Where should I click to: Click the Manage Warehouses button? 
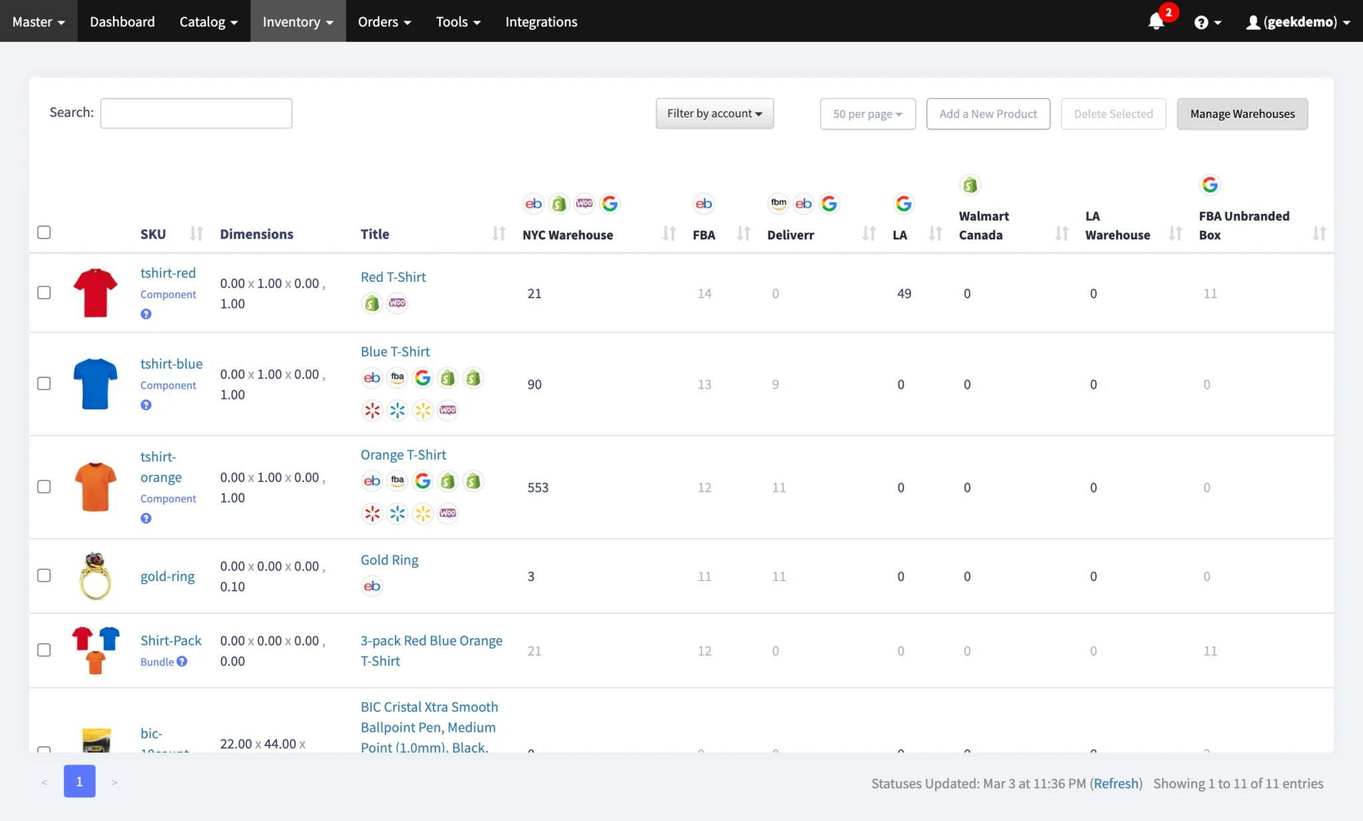[x=1242, y=114]
